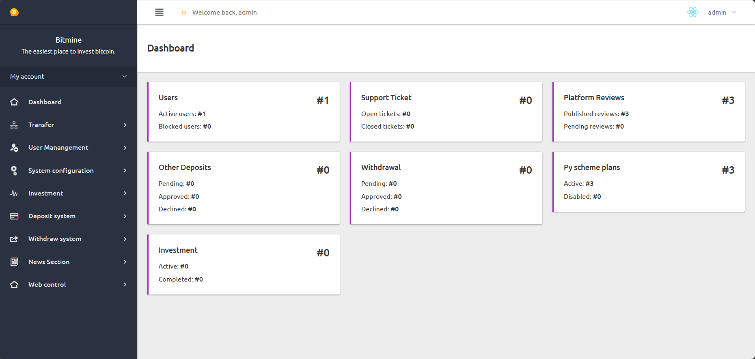Open the Investment sidebar menu item
The image size is (755, 359).
[x=69, y=193]
